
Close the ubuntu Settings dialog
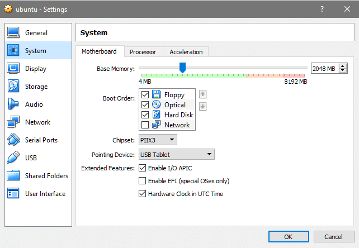347,9
